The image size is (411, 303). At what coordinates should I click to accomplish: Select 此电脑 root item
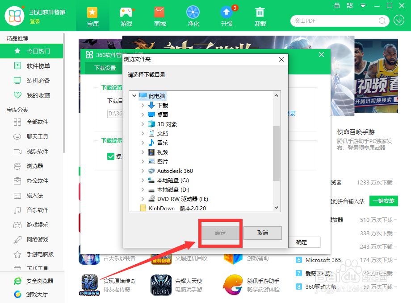point(152,96)
